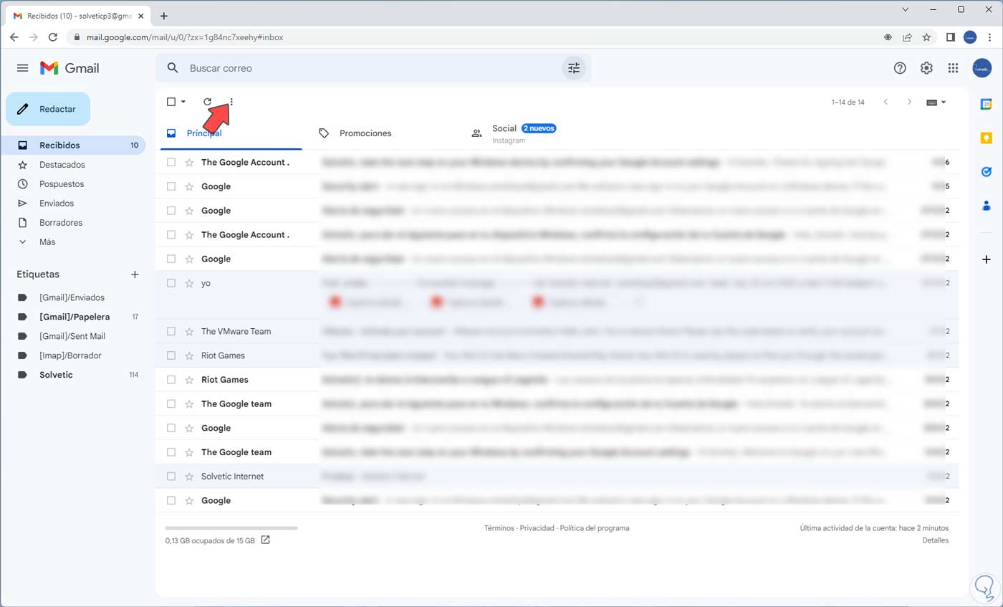This screenshot has width=1003, height=607.
Task: Star the email from yo
Action: [189, 283]
